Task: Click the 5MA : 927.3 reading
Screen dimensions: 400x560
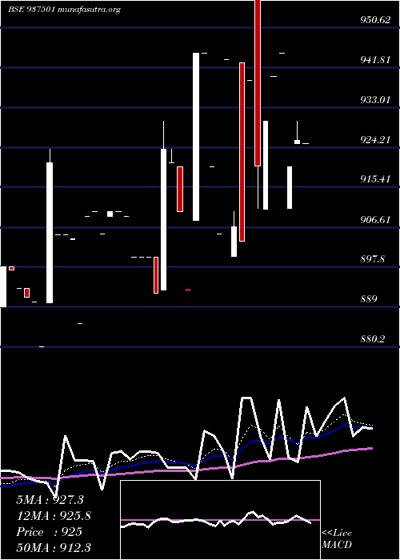Action: point(50,500)
